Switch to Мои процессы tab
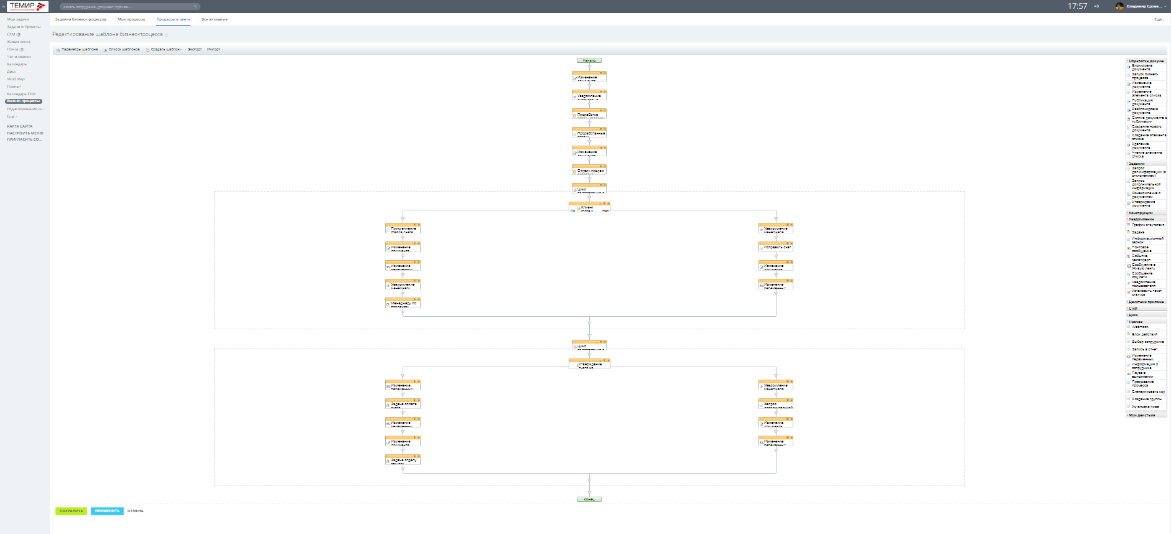Image resolution: width=1171 pixels, height=534 pixels. (x=131, y=19)
